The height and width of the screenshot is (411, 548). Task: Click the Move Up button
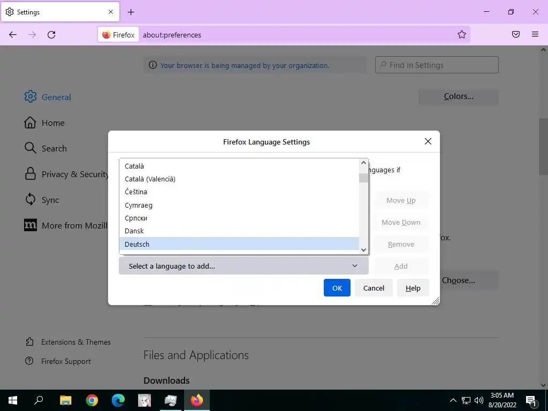coord(401,200)
